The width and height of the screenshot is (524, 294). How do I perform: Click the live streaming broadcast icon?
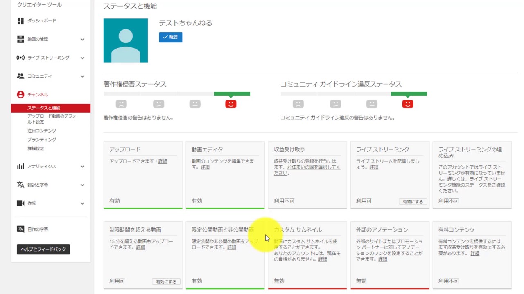click(20, 58)
